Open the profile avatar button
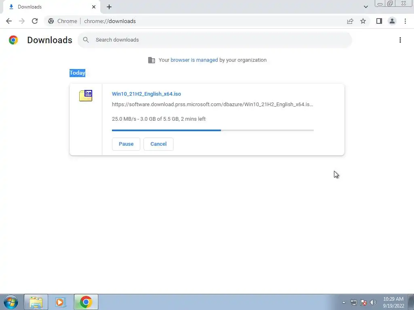 392,21
